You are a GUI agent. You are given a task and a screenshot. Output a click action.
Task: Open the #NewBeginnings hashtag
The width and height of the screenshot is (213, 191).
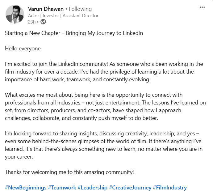26,188
